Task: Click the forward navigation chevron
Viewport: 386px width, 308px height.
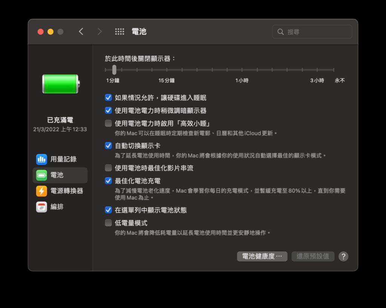Action: click(x=100, y=32)
